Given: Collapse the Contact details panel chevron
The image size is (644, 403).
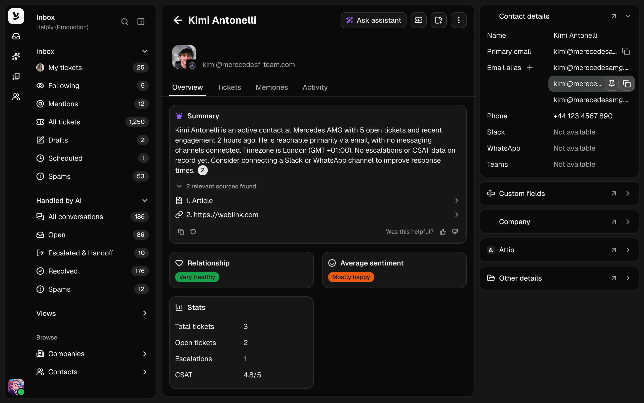Looking at the screenshot, I should click(x=628, y=16).
